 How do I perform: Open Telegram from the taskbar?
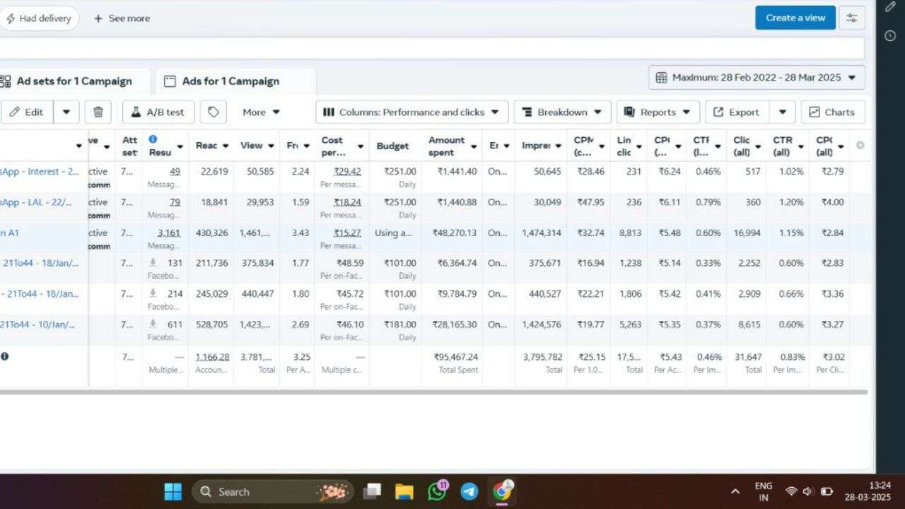(469, 491)
